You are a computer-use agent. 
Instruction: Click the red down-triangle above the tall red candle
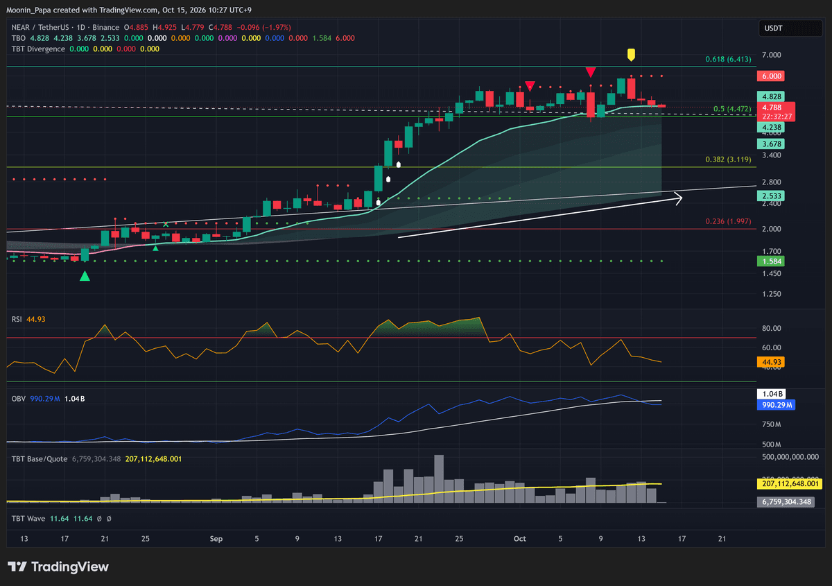(x=591, y=72)
